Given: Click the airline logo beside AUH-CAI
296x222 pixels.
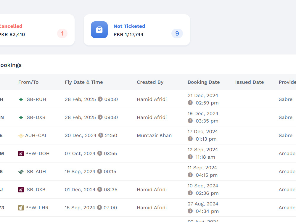Looking at the screenshot, I should click(21, 136).
